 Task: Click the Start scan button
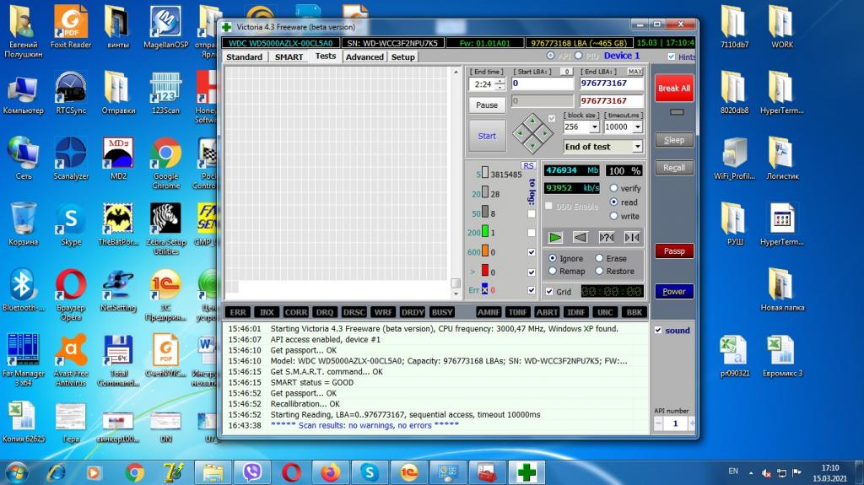pos(487,136)
